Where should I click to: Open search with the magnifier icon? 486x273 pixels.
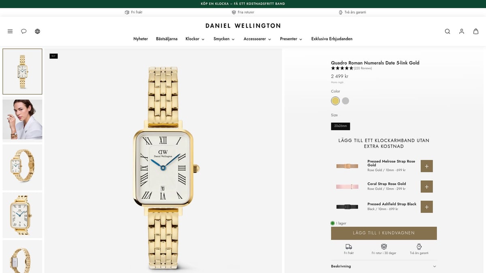click(x=448, y=31)
